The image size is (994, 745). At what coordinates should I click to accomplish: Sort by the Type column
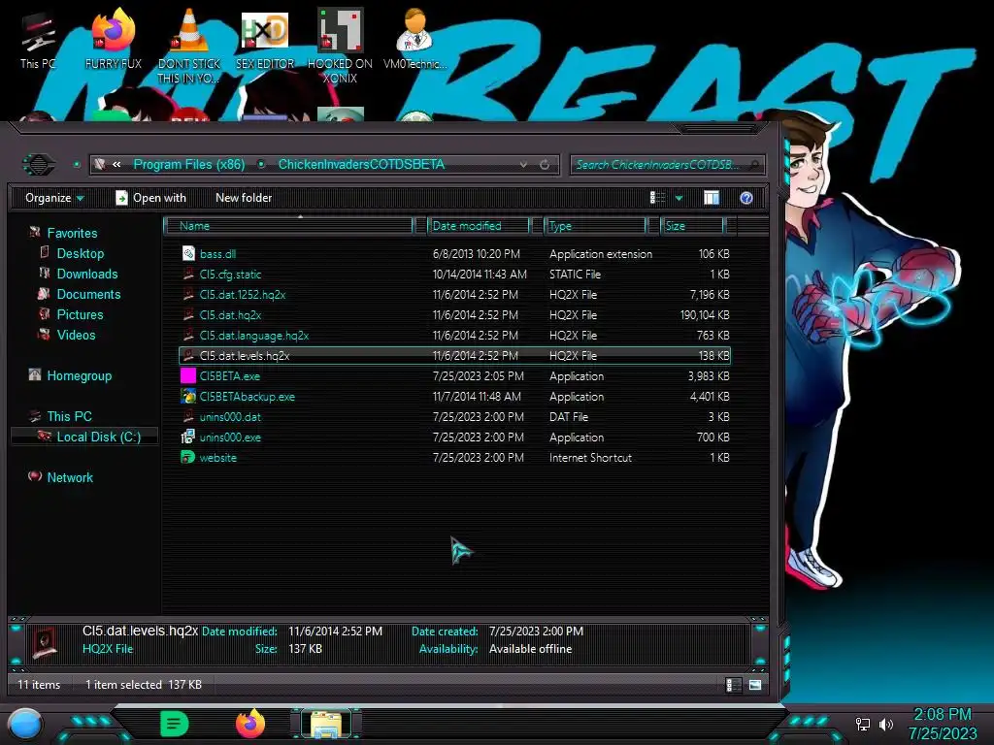[x=595, y=225]
